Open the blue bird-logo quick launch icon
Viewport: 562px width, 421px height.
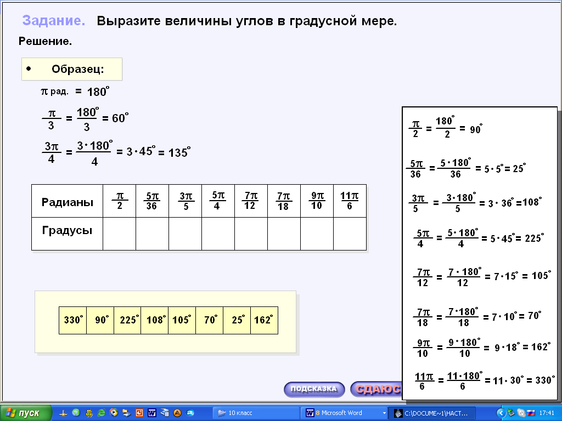click(190, 413)
